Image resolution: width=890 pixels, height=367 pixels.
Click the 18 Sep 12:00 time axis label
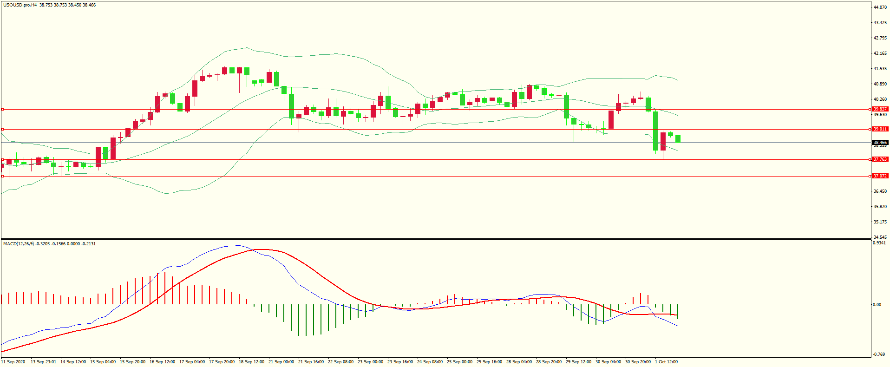tap(251, 362)
